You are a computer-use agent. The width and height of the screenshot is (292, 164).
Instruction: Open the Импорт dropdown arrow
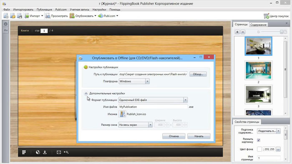coord(42,16)
